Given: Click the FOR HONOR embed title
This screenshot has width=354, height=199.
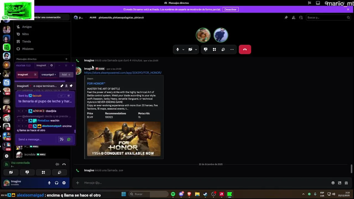Looking at the screenshot, I should click(96, 83).
